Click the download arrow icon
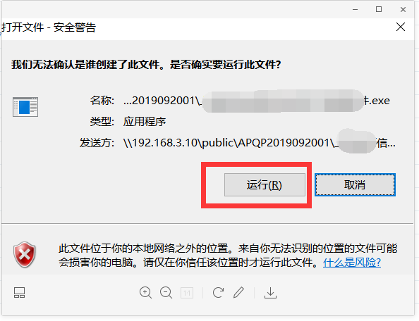Viewport: 419px width, 321px height. 270,293
